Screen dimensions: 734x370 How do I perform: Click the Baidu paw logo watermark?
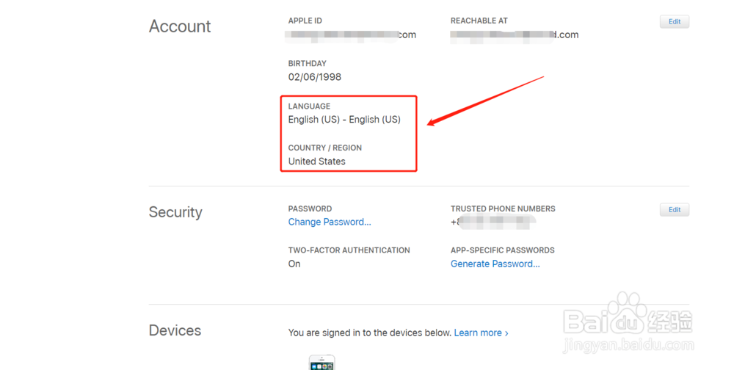[x=622, y=313]
